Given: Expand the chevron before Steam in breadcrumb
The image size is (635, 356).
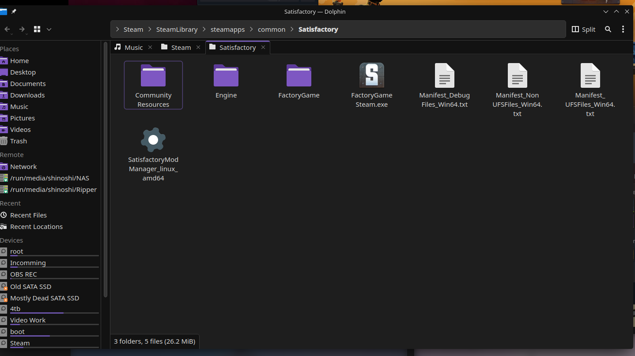Looking at the screenshot, I should 117,30.
